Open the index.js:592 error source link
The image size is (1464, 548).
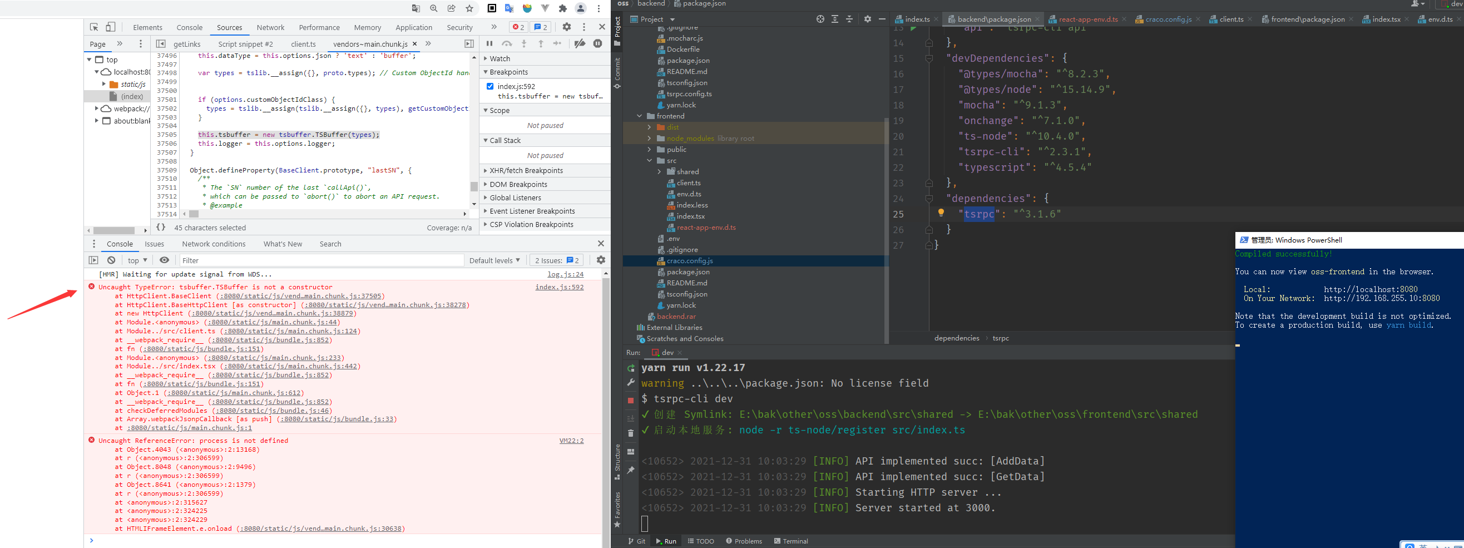click(x=559, y=287)
